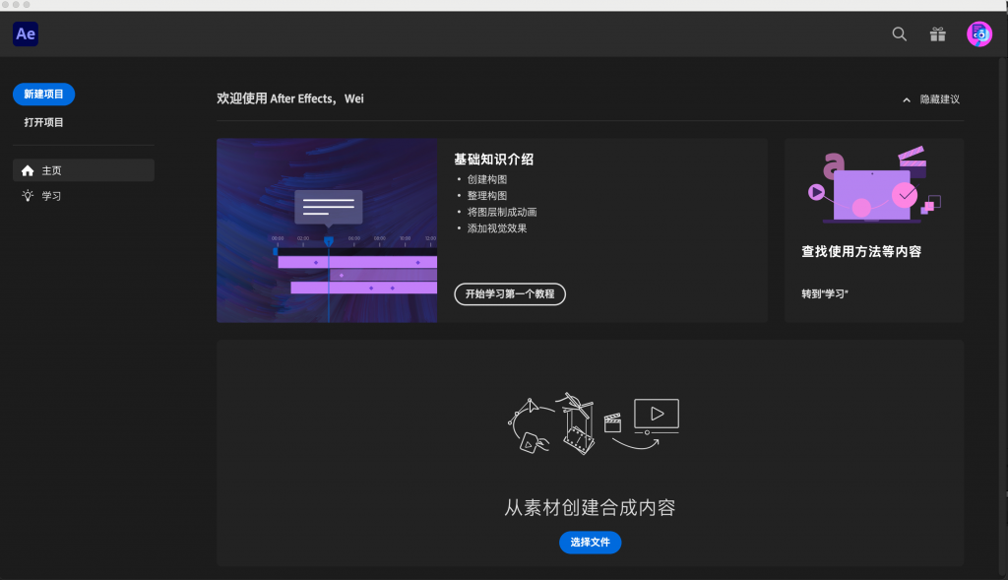
Task: Click the gift (what's new) icon
Action: 937,33
